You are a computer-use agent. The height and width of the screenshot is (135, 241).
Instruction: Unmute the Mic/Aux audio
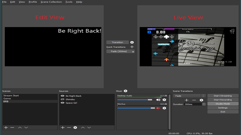(158, 108)
